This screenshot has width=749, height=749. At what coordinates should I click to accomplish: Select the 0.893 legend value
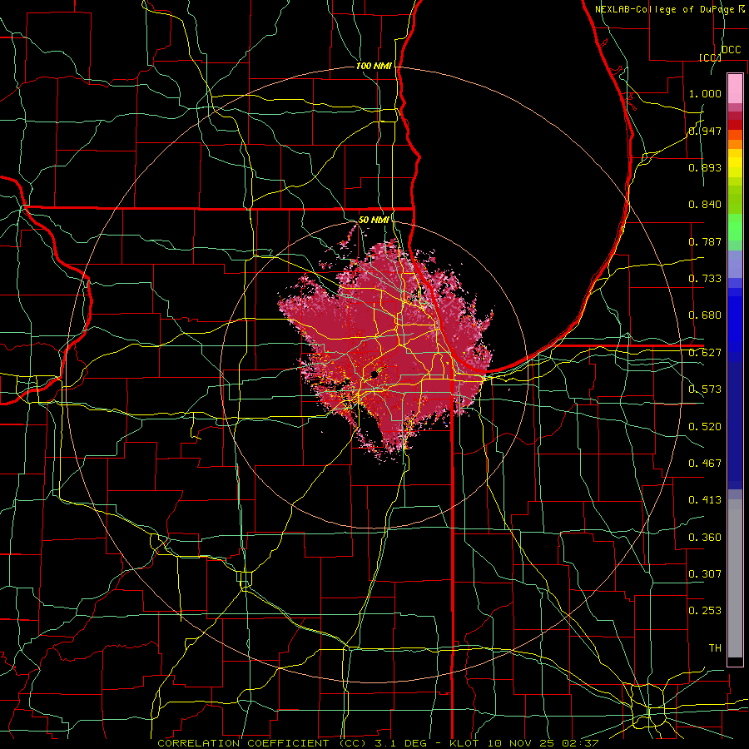(705, 167)
